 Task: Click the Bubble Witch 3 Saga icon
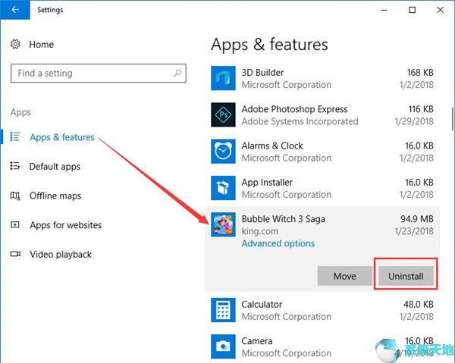[x=224, y=225]
